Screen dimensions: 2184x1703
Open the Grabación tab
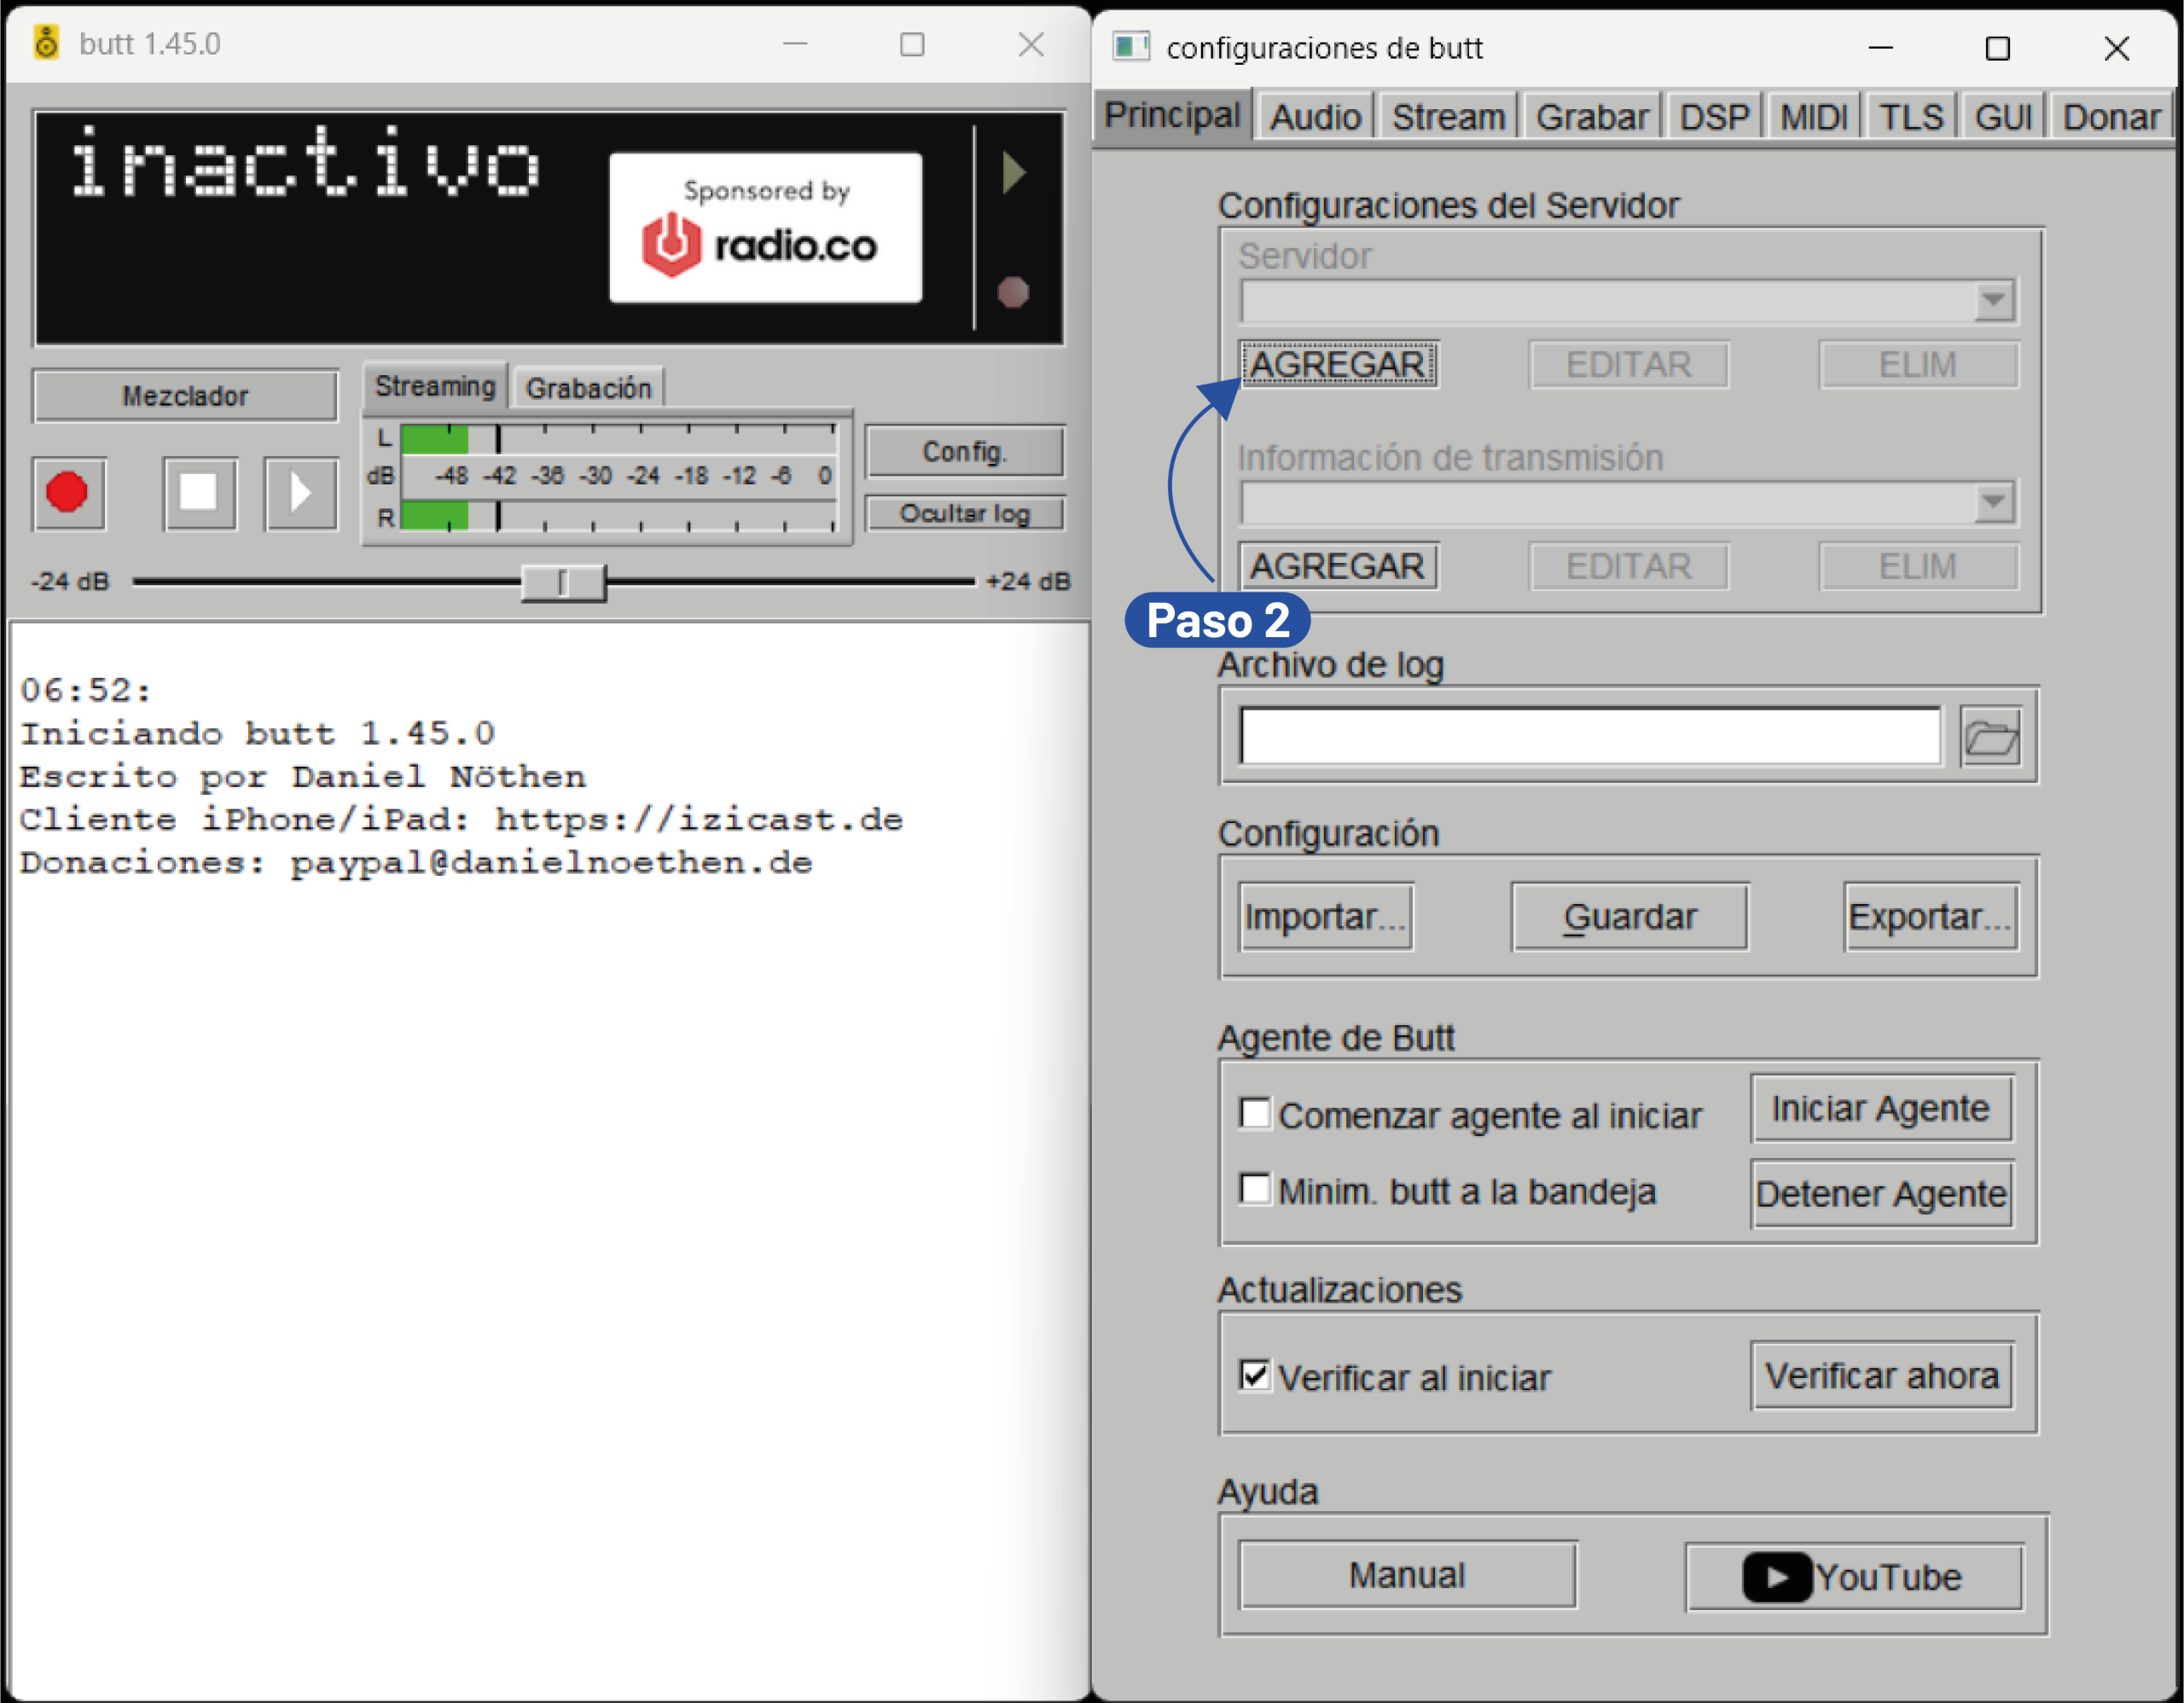point(588,388)
